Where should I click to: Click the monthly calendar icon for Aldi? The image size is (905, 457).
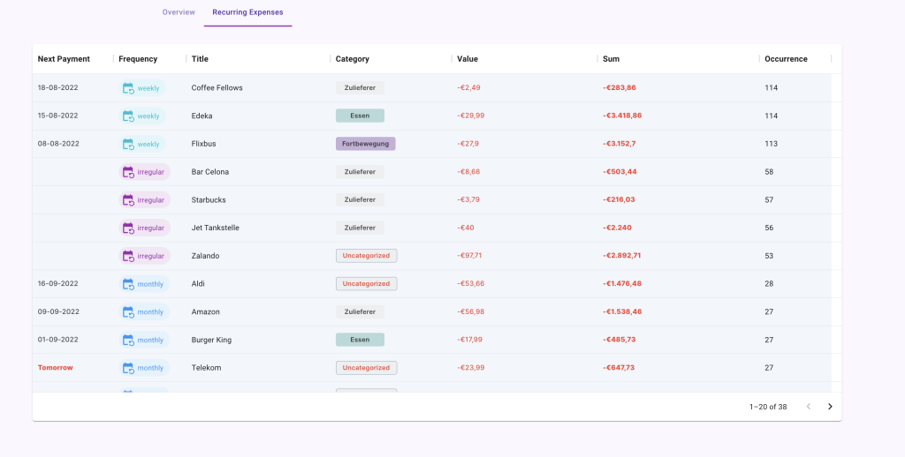click(128, 284)
